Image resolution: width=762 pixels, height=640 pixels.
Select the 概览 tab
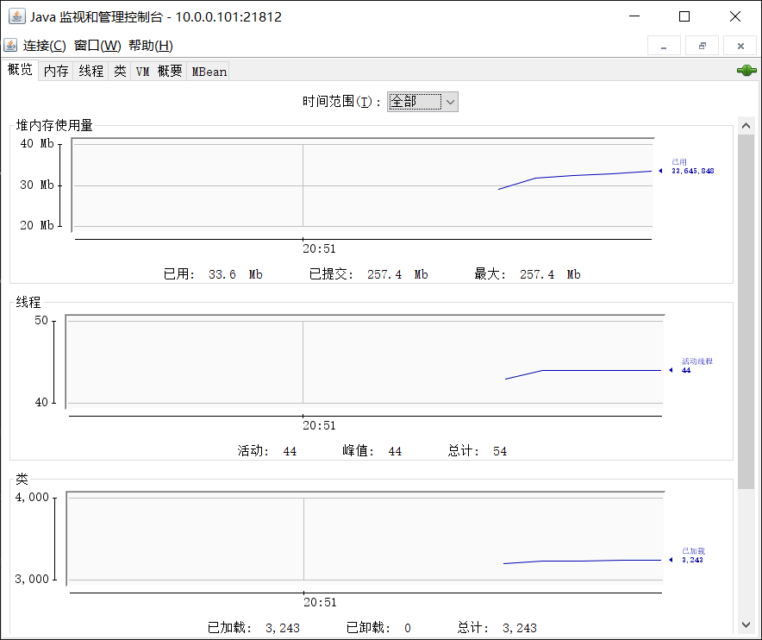coord(20,70)
